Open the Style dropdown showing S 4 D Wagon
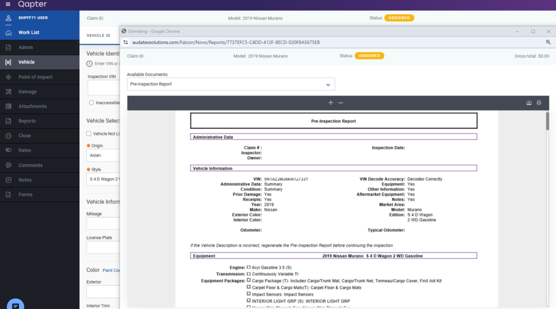 coord(103,179)
